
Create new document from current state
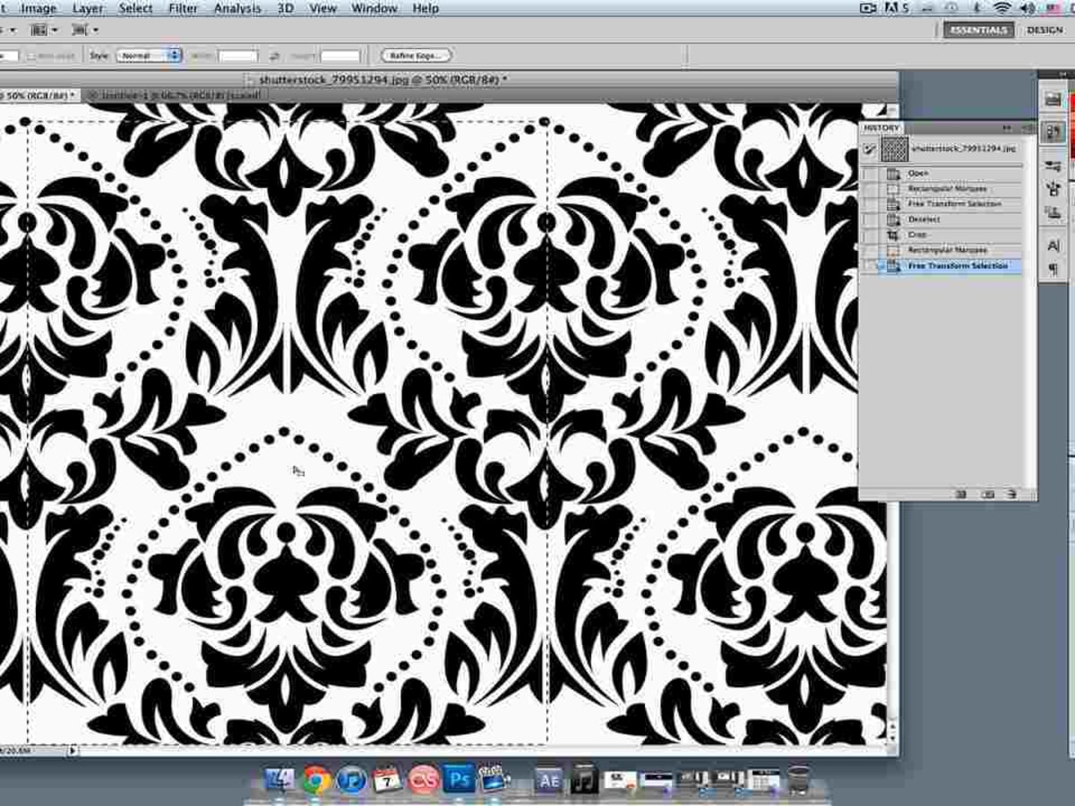(x=961, y=493)
